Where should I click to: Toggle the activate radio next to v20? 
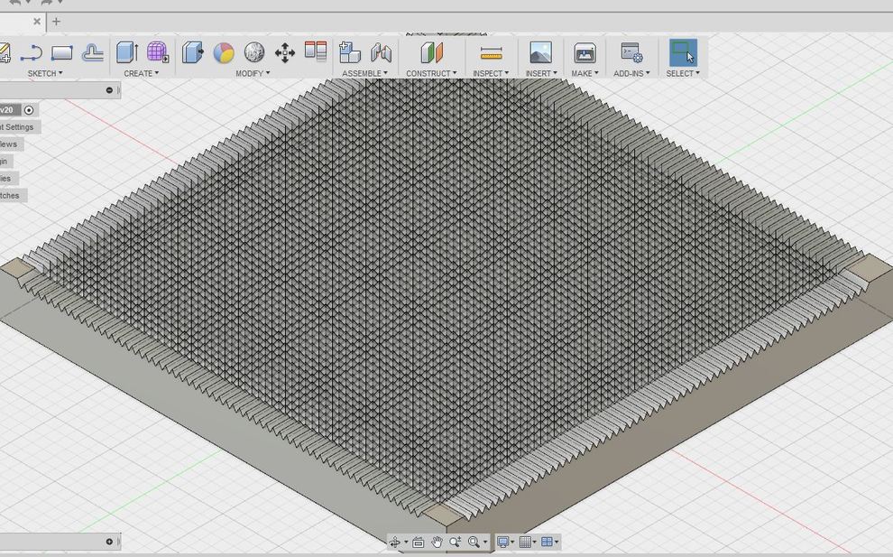pos(29,110)
